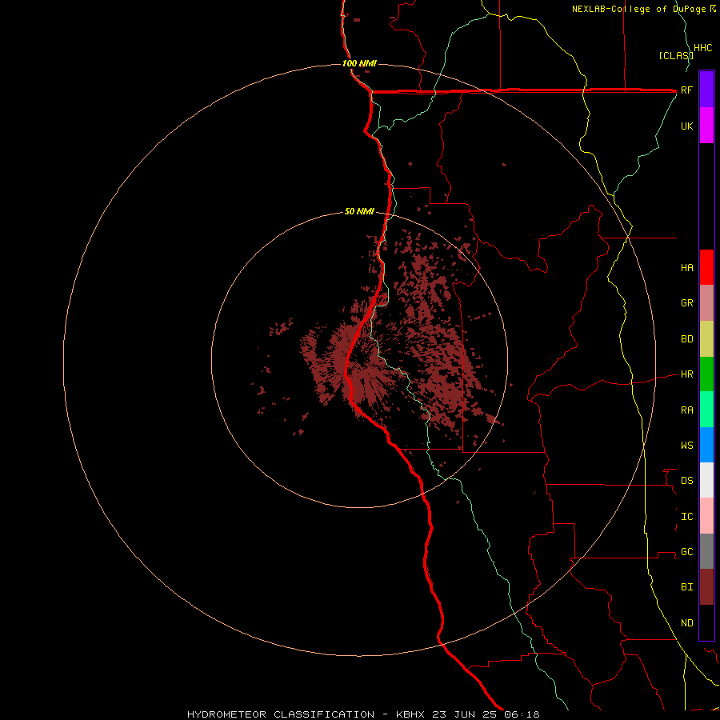Click the UK legend label
Viewport: 720px width, 720px height.
[x=687, y=126]
